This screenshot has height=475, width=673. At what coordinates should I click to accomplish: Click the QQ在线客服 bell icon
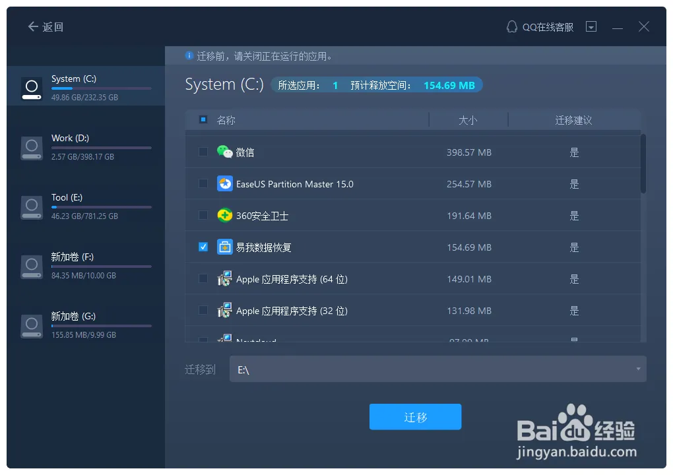511,27
